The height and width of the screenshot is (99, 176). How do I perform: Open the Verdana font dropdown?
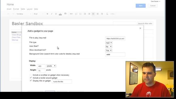[24, 14]
